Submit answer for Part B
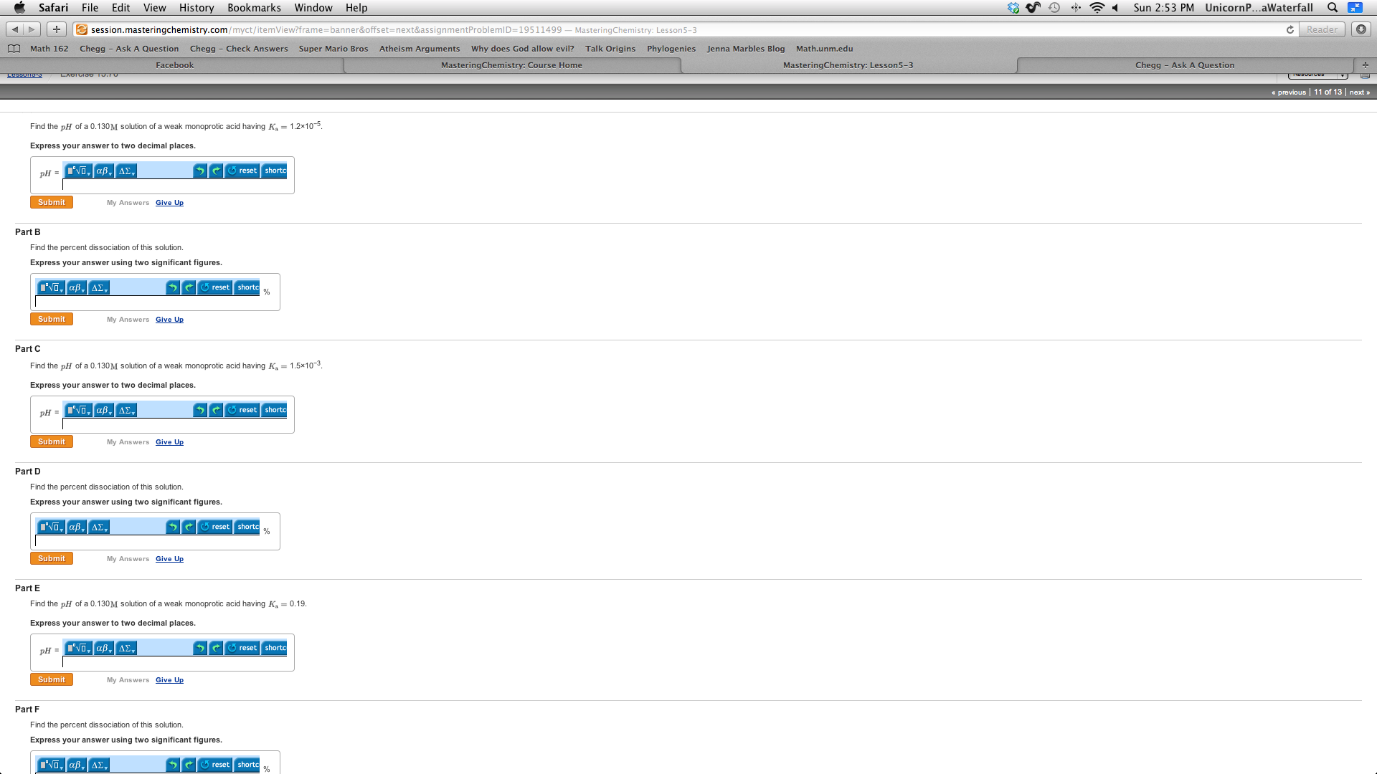This screenshot has width=1377, height=774. coord(51,318)
